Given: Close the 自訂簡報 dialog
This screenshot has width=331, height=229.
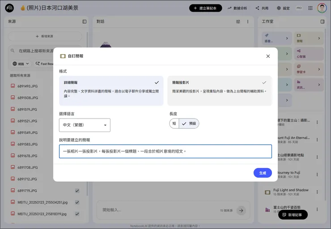Looking at the screenshot, I should click(x=268, y=56).
